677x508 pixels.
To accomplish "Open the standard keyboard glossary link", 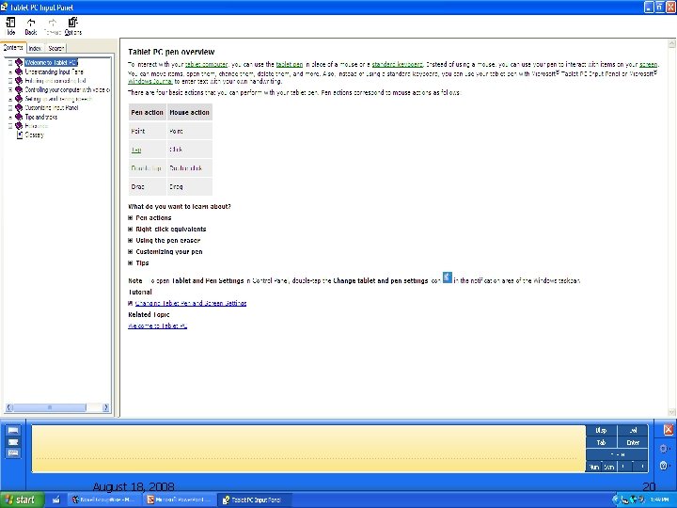I will 397,64.
